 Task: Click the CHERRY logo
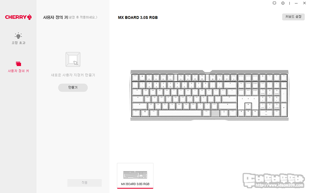(x=18, y=17)
